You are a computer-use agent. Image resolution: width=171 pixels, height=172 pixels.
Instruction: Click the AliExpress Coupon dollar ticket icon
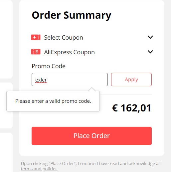point(36,52)
